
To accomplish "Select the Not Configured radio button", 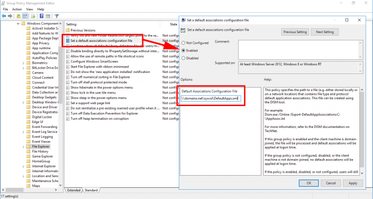I will tap(184, 43).
